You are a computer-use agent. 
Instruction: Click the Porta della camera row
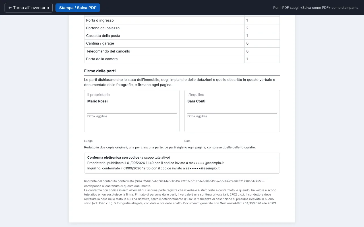click(x=182, y=59)
